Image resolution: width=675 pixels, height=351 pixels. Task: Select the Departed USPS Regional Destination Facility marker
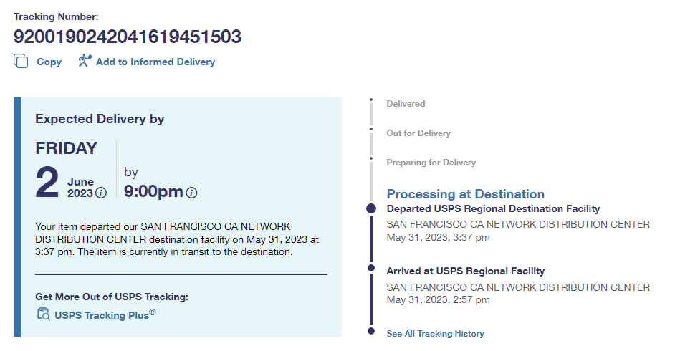371,208
